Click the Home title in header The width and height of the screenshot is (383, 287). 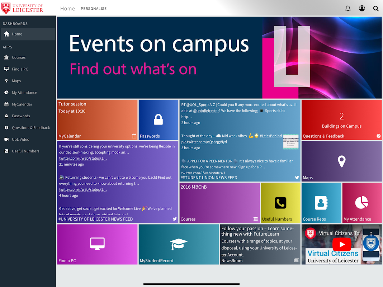point(67,9)
